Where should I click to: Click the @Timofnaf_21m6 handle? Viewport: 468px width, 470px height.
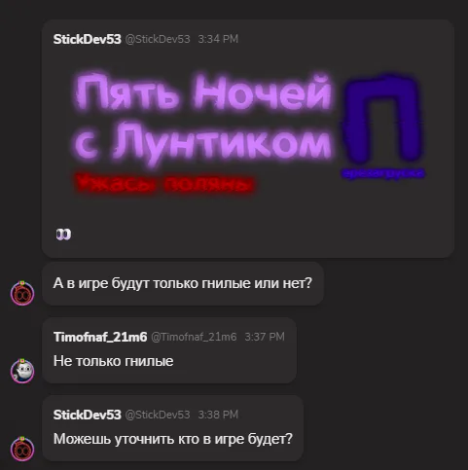pos(194,337)
